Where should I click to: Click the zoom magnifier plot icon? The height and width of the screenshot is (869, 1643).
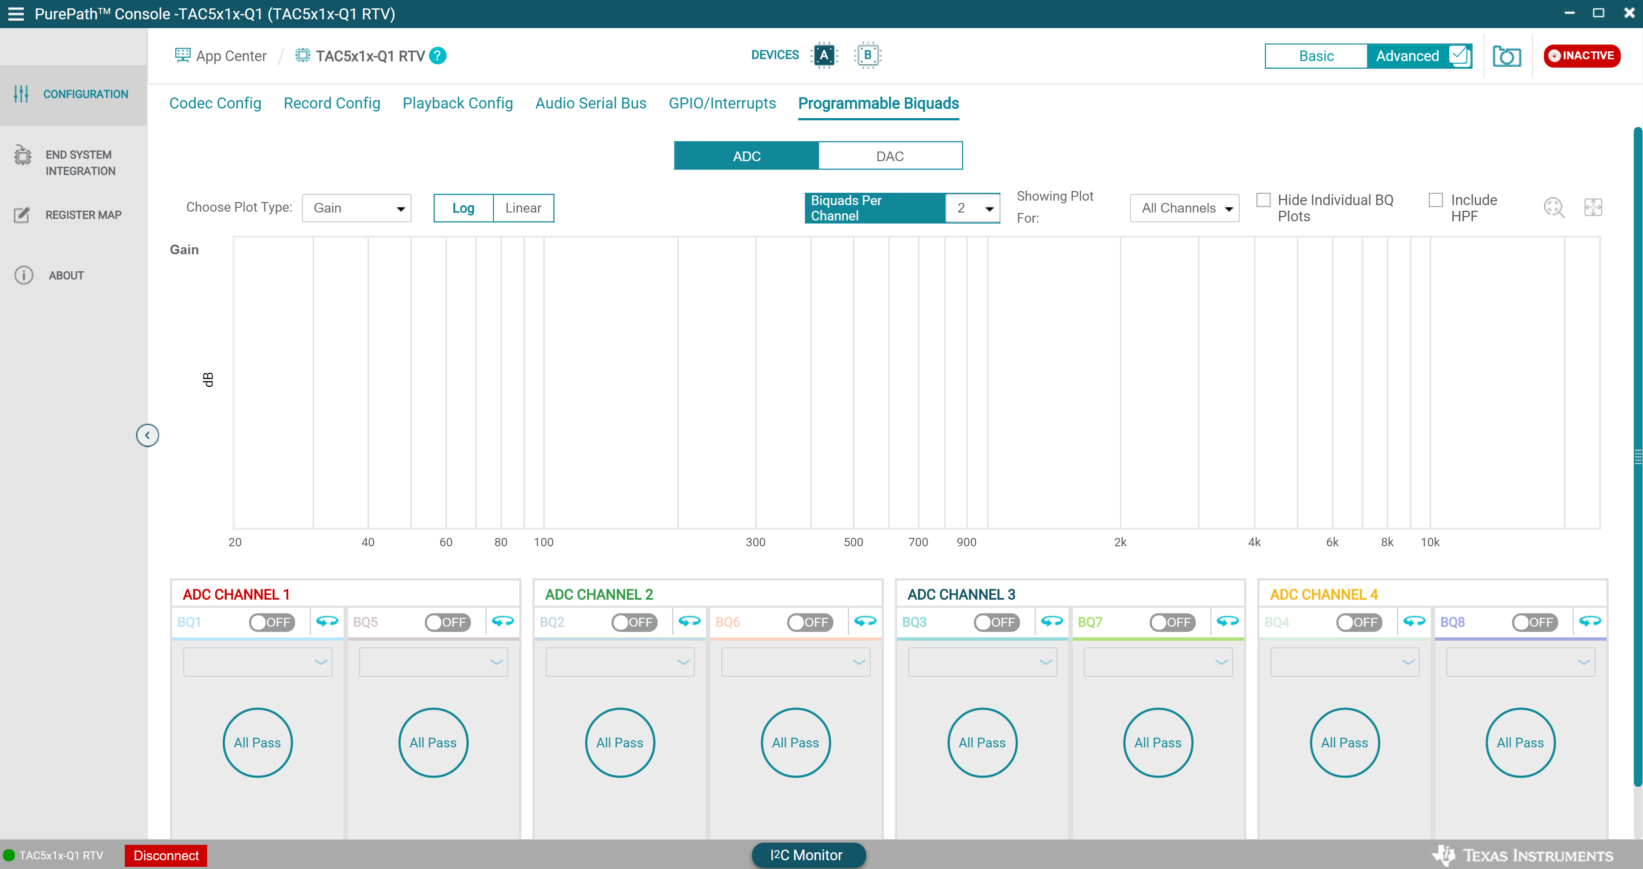[1554, 208]
